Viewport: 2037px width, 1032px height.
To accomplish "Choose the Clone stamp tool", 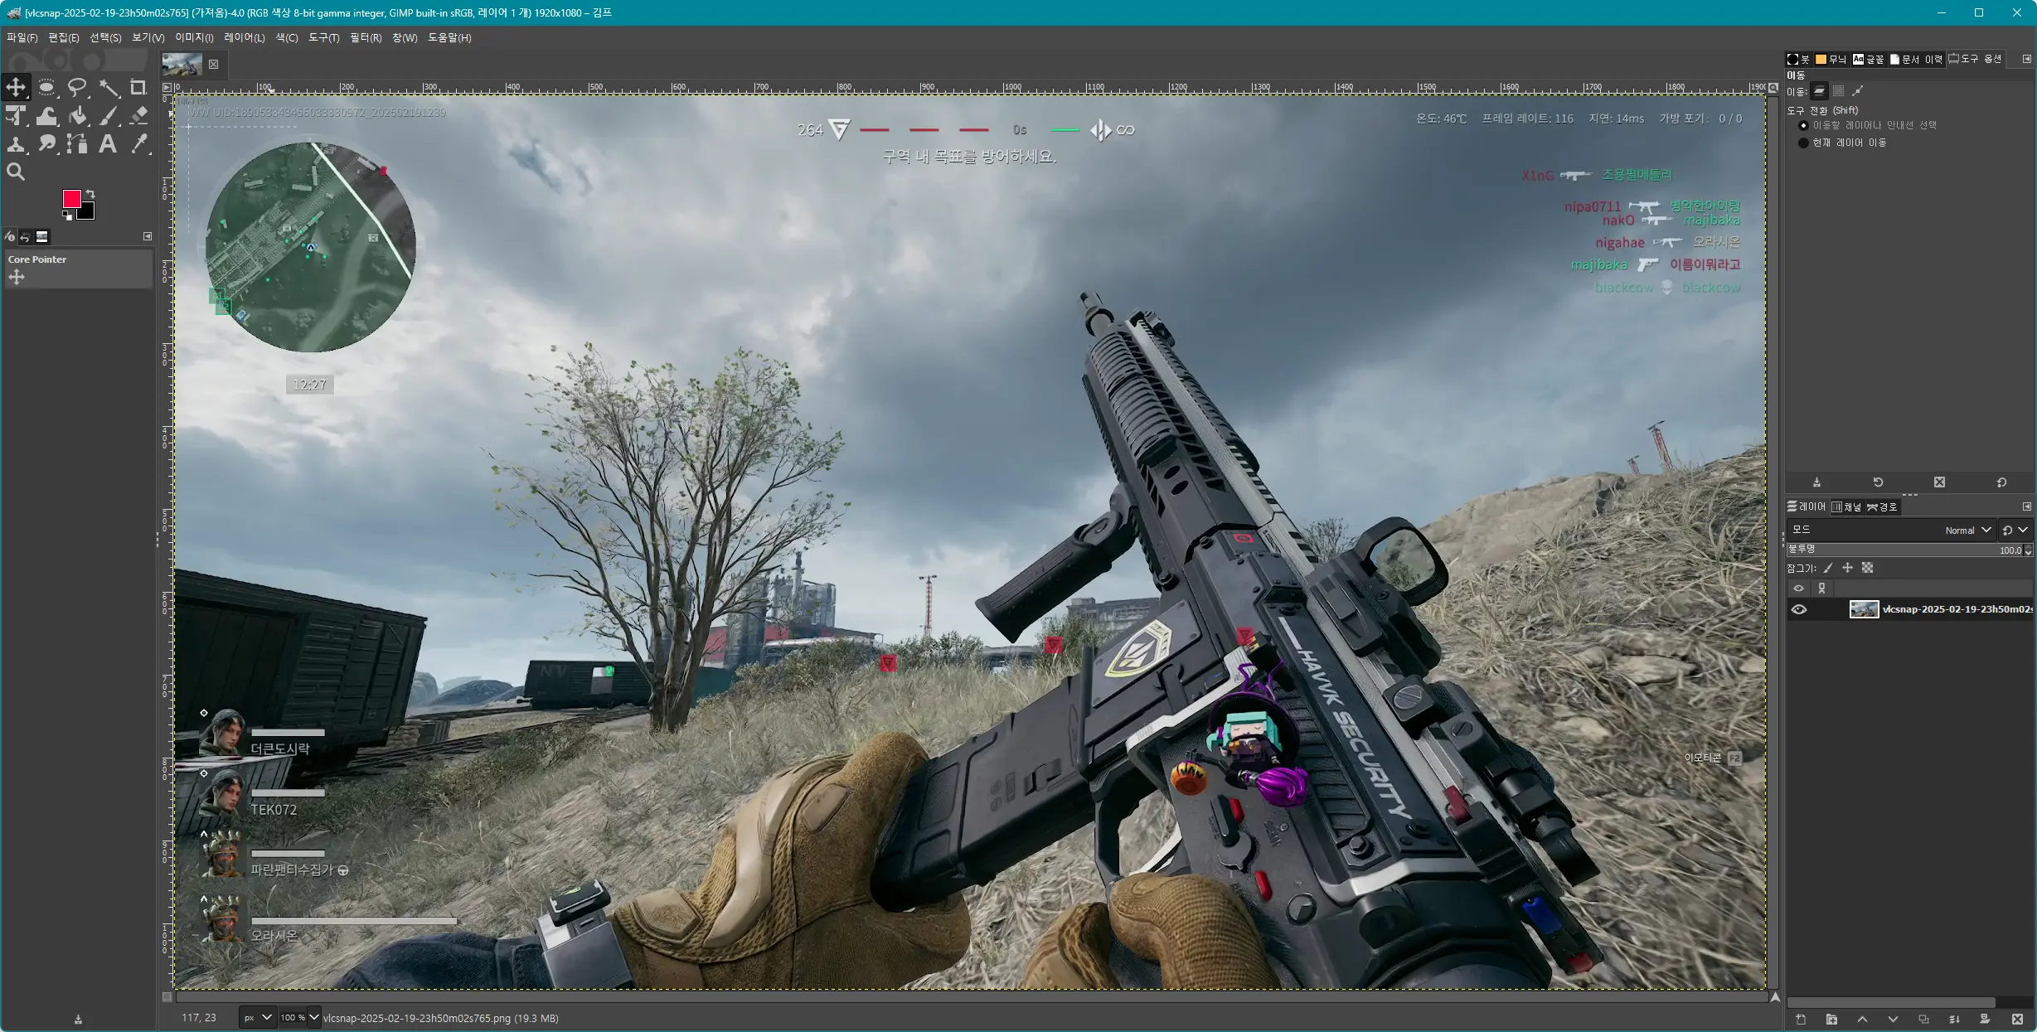I will pos(16,144).
